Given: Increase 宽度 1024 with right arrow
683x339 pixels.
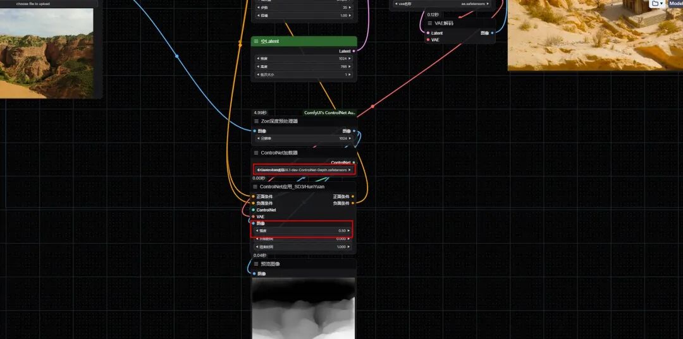Looking at the screenshot, I should point(350,58).
